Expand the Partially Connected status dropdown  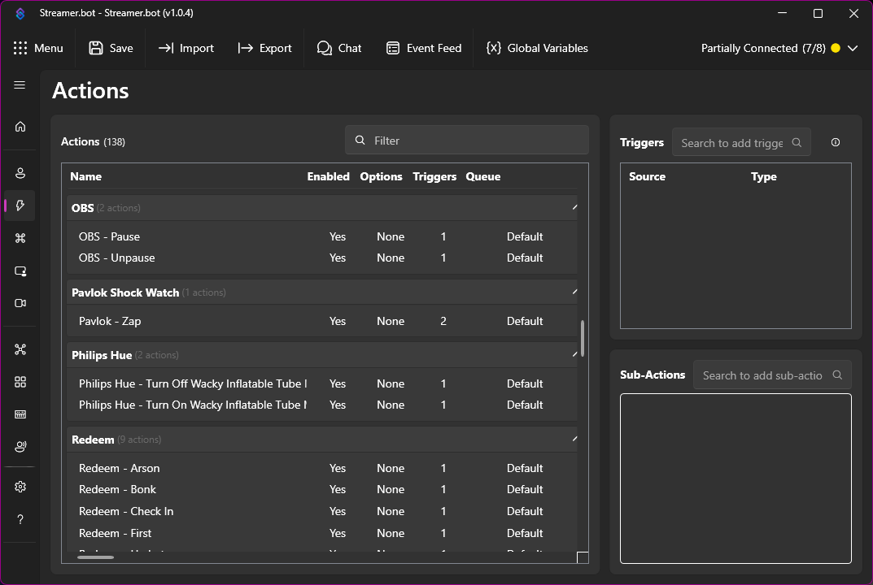tap(853, 49)
